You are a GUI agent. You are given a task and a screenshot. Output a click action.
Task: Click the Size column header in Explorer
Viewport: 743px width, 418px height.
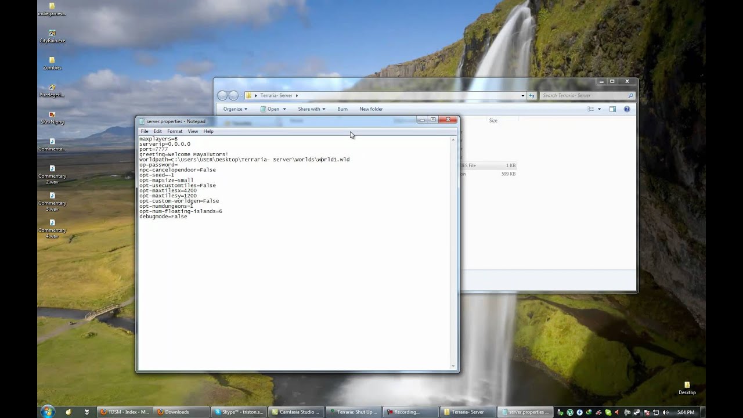click(x=493, y=121)
